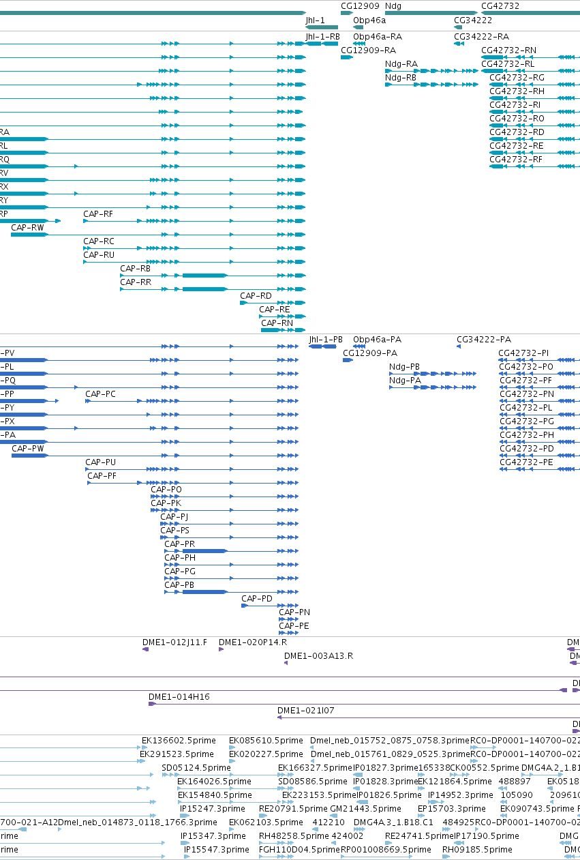This screenshot has height=860, width=580.
Task: Click the DME1-014H16 clone
Action: pos(364,704)
